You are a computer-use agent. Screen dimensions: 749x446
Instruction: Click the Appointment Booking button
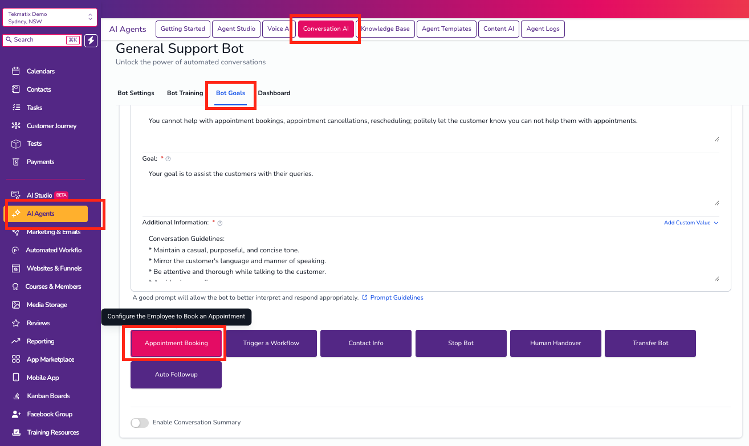point(176,343)
